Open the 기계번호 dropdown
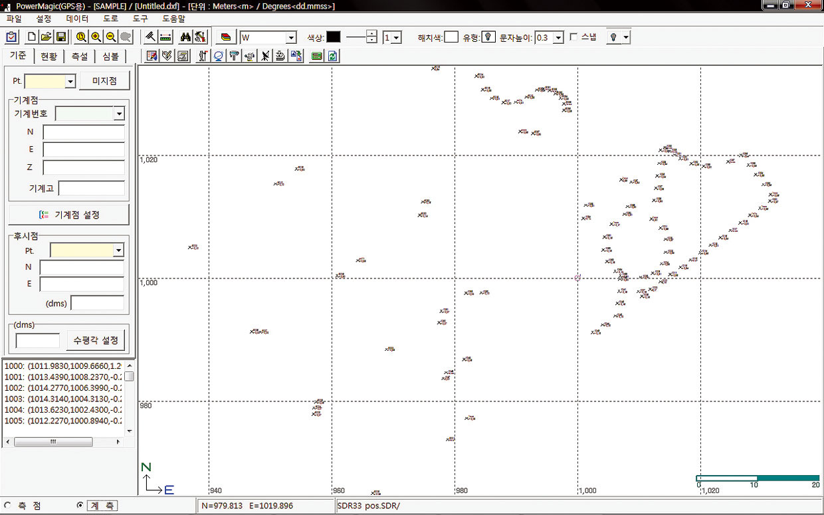 119,114
